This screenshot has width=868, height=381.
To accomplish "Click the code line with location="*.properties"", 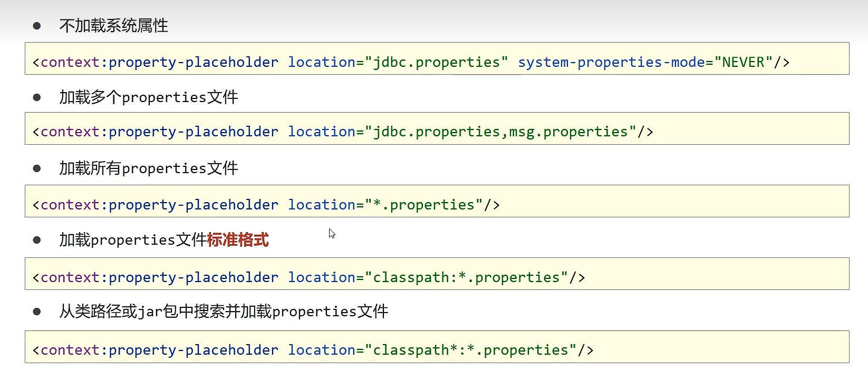I will 437,201.
